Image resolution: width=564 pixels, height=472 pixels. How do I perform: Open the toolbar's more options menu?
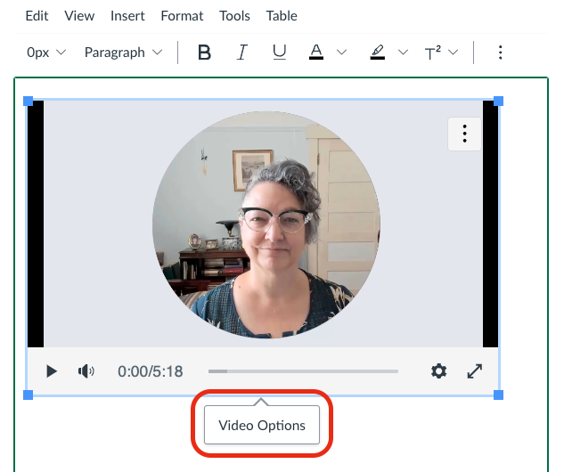(500, 53)
